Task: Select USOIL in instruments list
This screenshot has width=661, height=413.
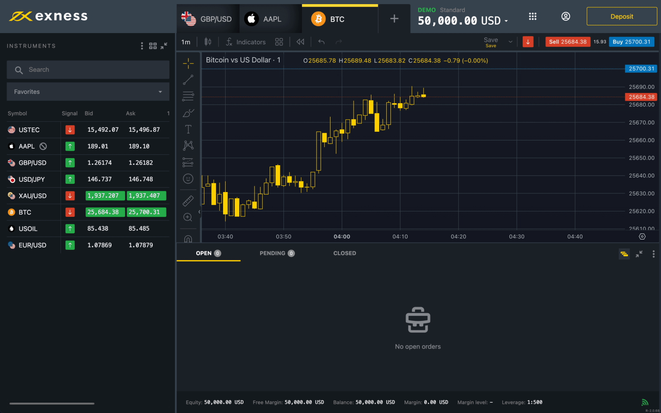Action: [x=88, y=228]
